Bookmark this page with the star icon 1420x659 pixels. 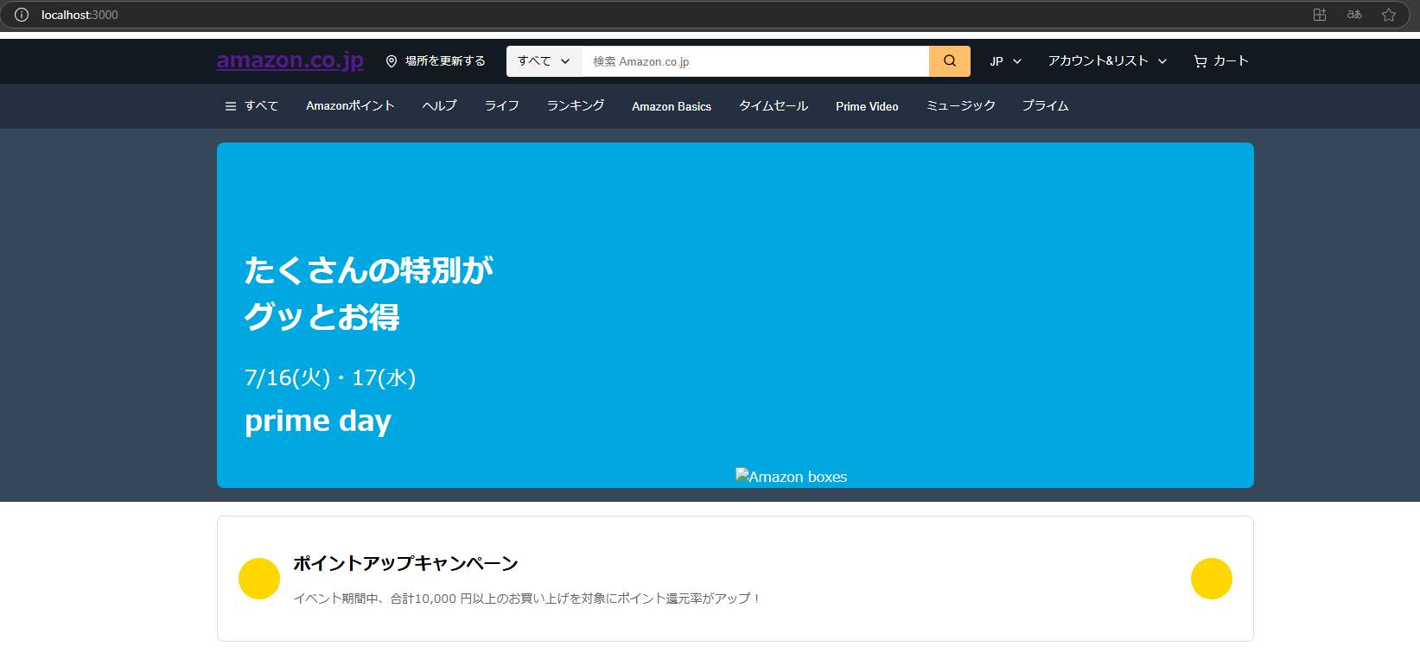click(x=1389, y=15)
